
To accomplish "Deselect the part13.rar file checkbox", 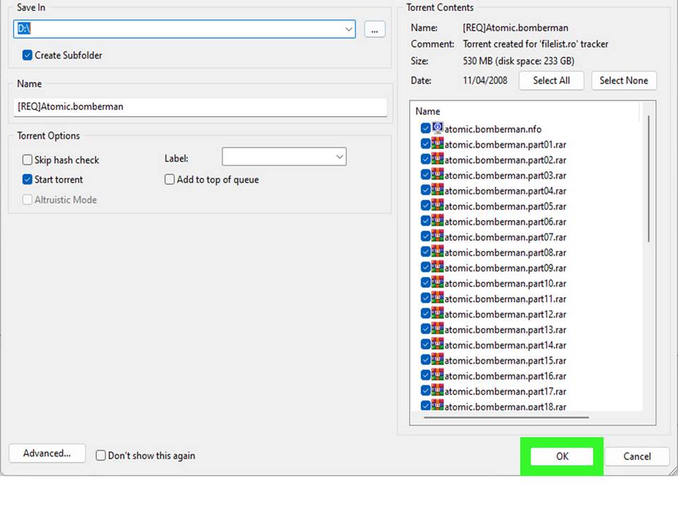I will 425,329.
